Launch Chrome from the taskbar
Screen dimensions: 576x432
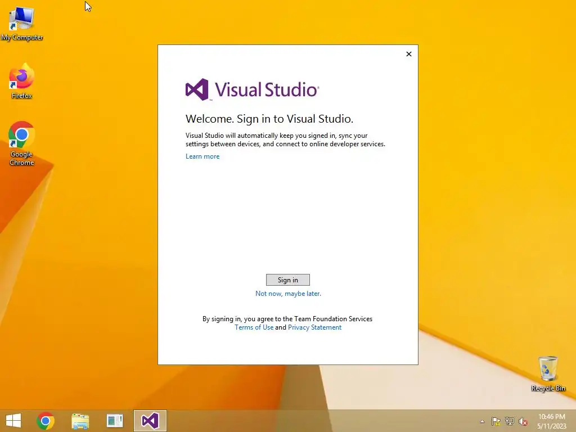point(46,421)
